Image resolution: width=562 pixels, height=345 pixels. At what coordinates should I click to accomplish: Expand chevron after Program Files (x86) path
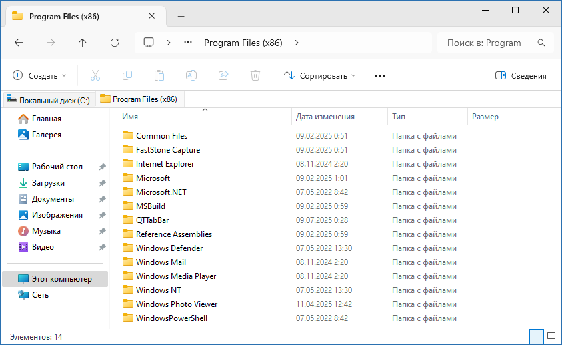(x=297, y=43)
